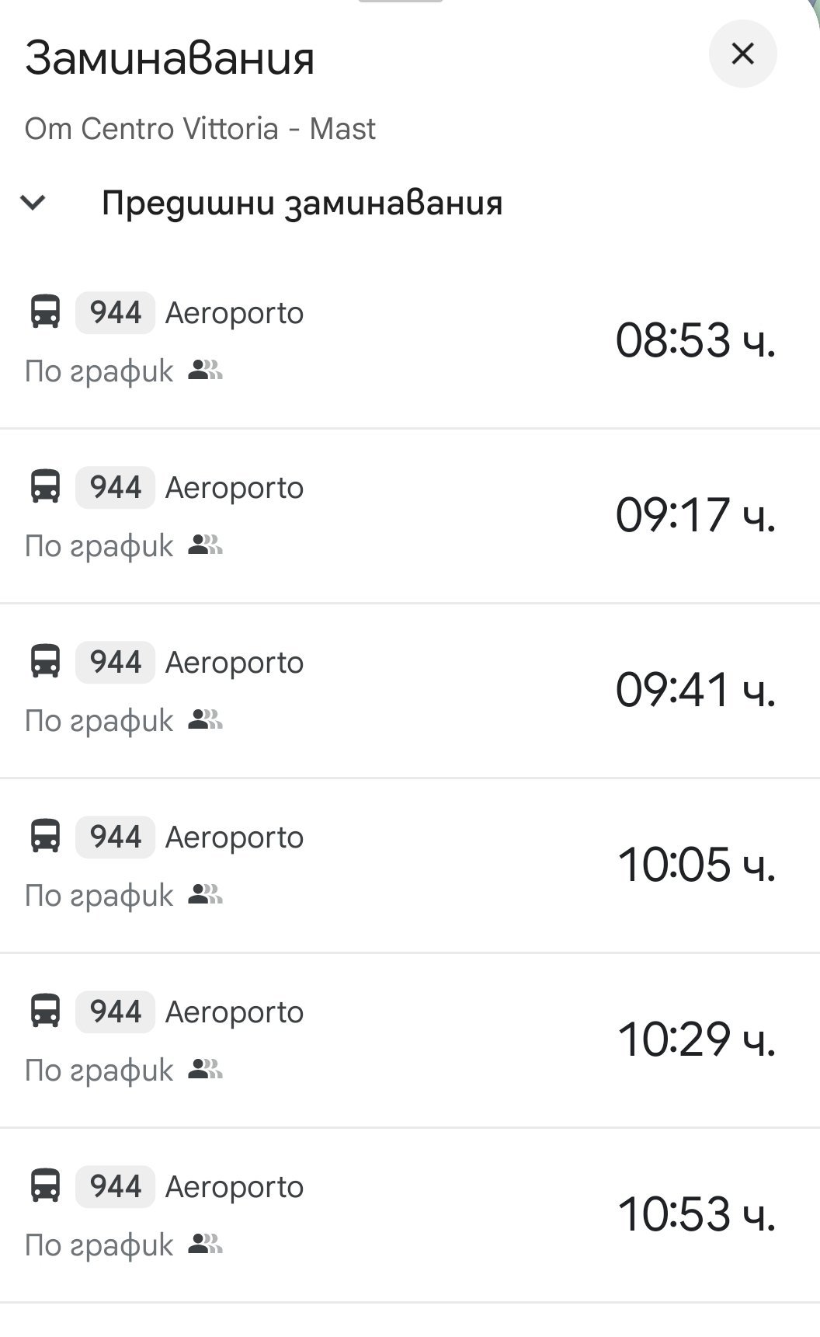Viewport: 820px width, 1337px height.
Task: Click bus icon for 10:53 departure
Action: point(45,1186)
